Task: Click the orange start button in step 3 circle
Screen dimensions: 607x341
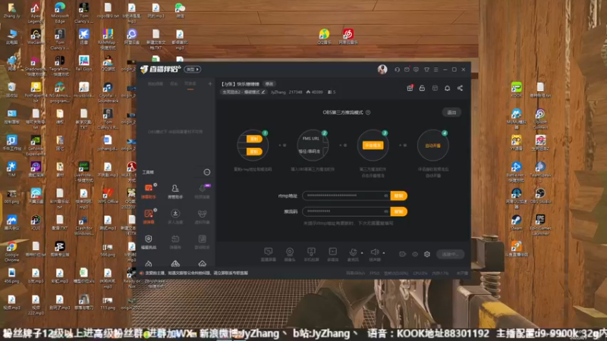Action: (x=373, y=145)
